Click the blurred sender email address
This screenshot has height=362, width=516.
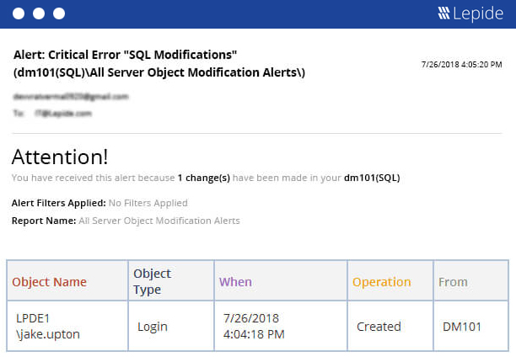71,97
